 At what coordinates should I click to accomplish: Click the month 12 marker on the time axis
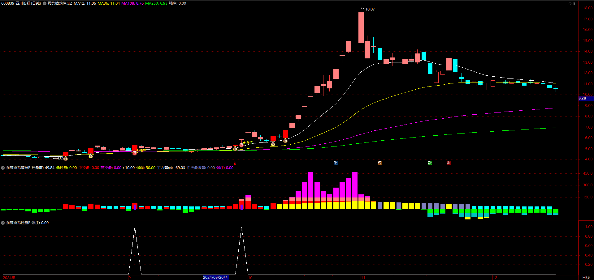click(x=495, y=278)
